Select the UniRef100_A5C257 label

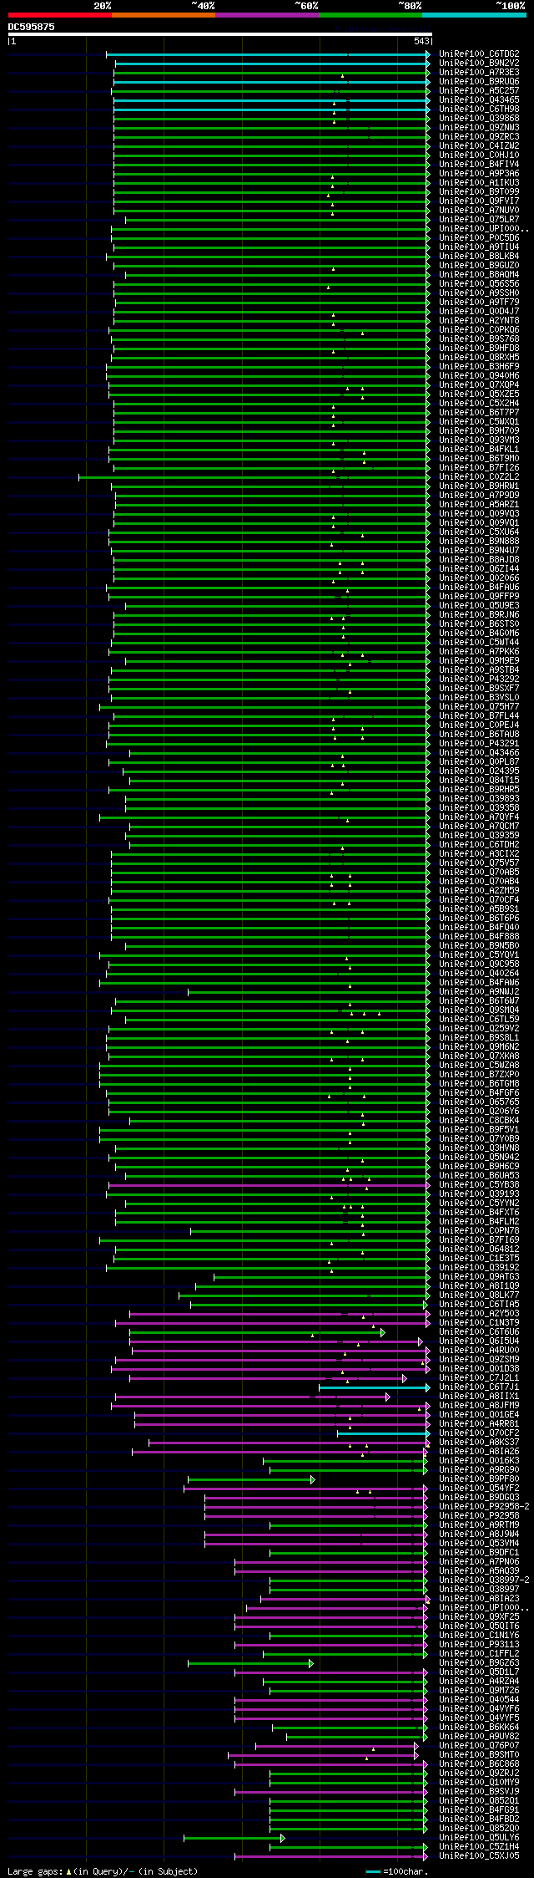(479, 91)
